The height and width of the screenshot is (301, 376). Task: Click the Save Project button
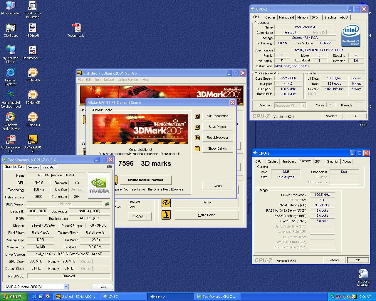pyautogui.click(x=217, y=127)
